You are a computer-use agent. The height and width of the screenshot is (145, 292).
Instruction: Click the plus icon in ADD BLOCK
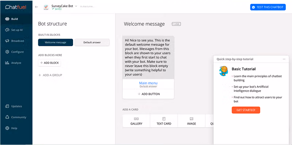coord(42,63)
